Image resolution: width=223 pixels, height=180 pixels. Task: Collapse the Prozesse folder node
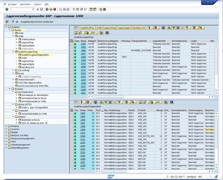point(9,89)
